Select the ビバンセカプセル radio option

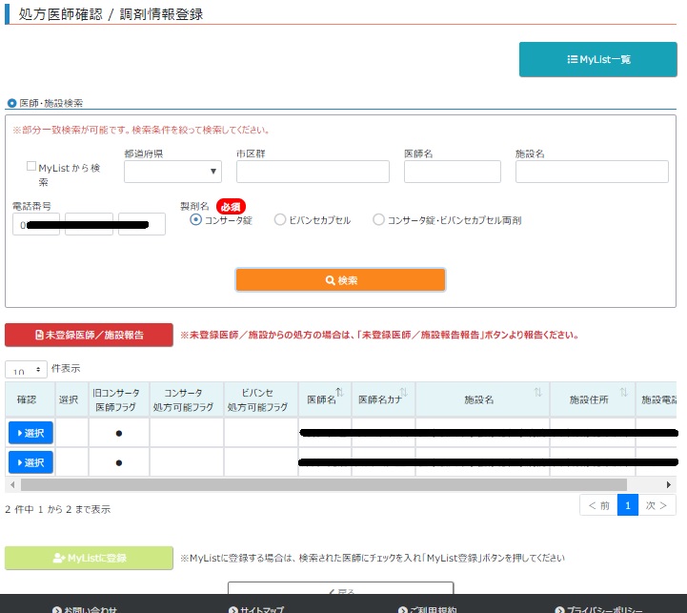(x=280, y=220)
